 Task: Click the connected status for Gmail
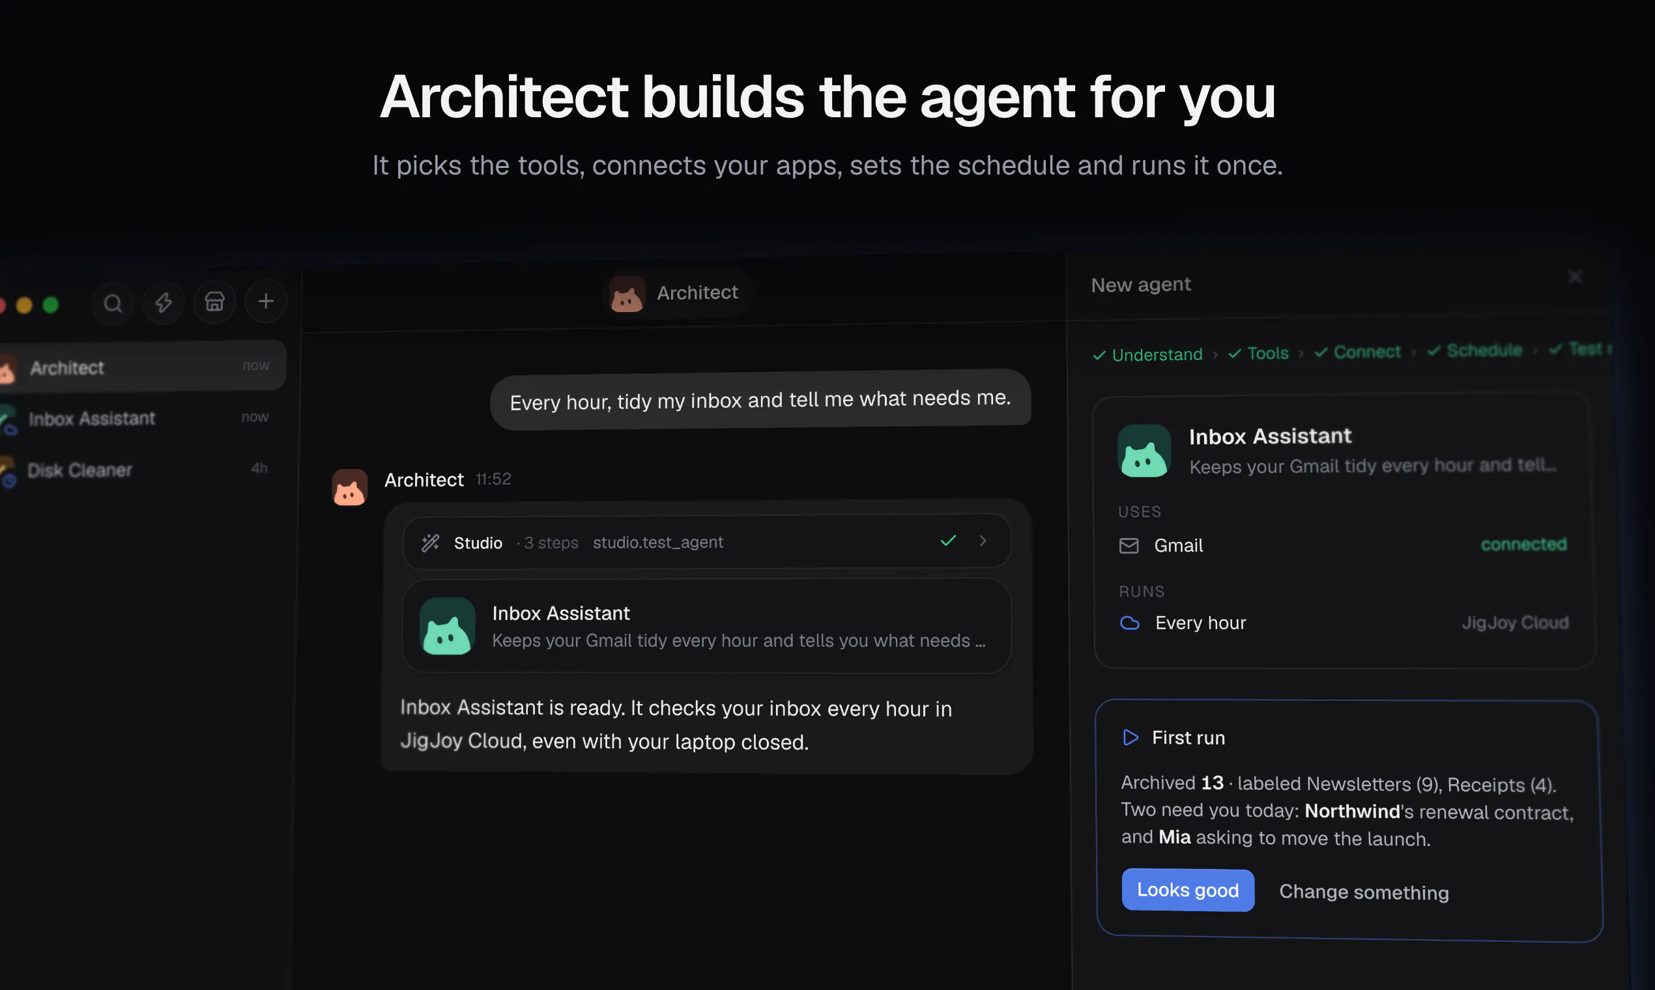click(1523, 544)
